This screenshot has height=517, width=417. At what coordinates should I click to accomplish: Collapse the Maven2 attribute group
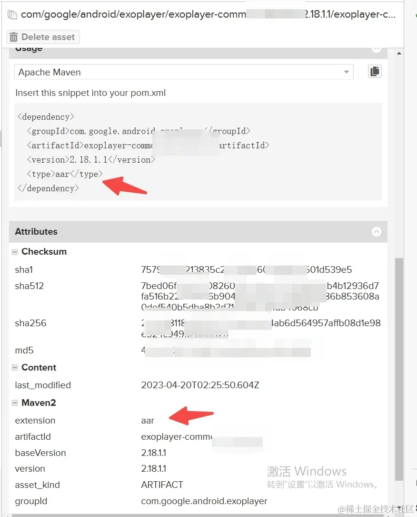coord(14,403)
